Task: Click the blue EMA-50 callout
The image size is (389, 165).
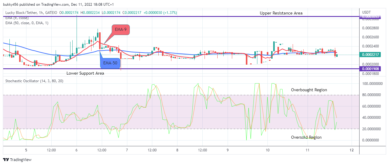Action: (110, 63)
